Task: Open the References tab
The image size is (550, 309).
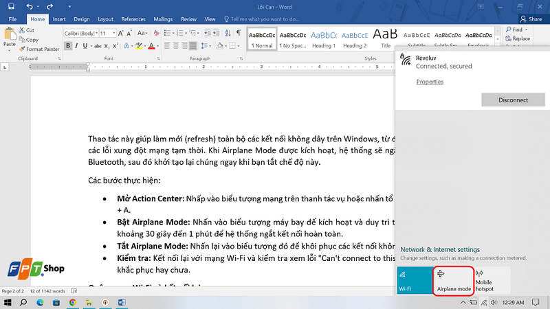Action: (133, 19)
